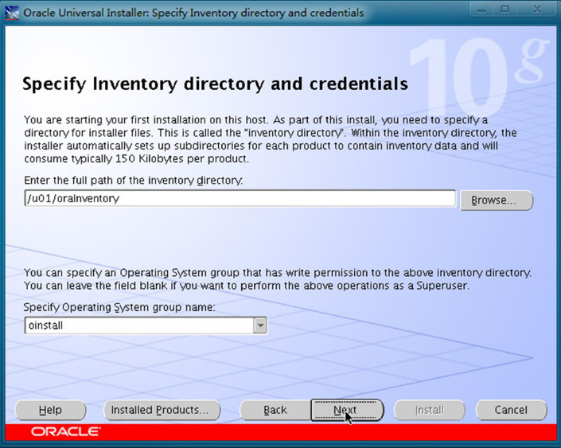Click the window title bar text
The width and height of the screenshot is (561, 448).
point(193,13)
